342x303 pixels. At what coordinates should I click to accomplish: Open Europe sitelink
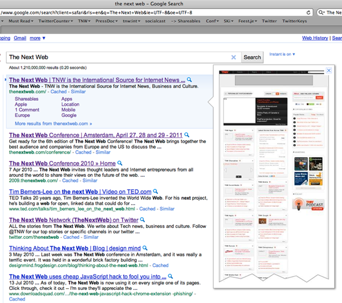pos(22,115)
